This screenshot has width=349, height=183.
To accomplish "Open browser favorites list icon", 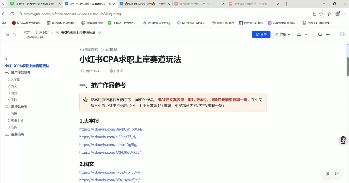I will (x=329, y=14).
